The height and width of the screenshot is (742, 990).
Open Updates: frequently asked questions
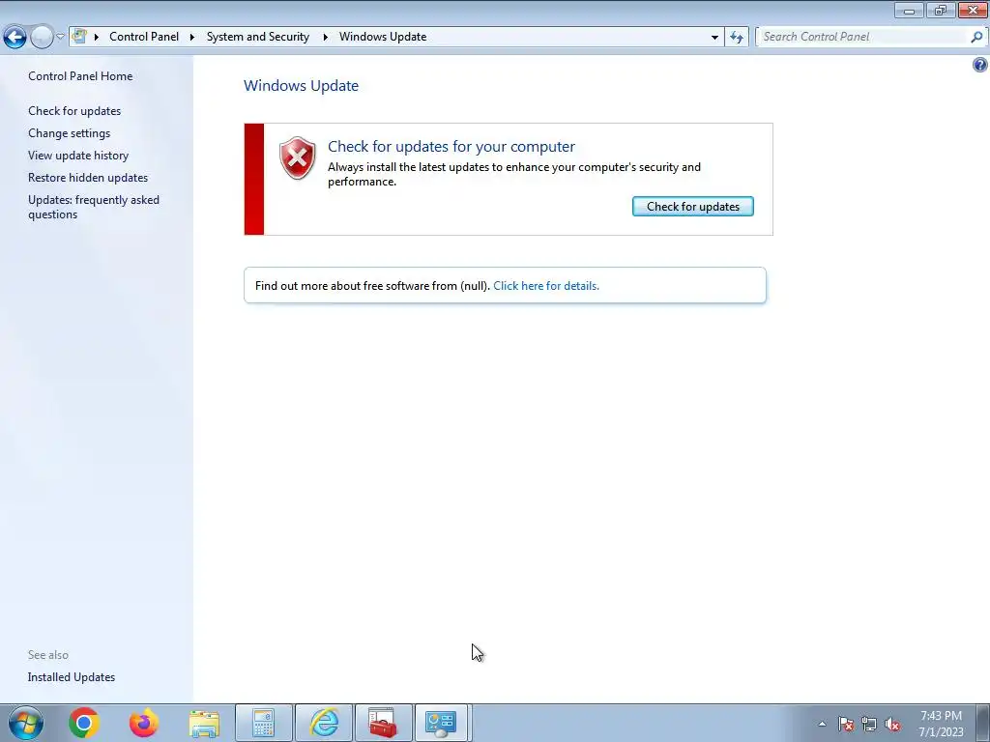point(94,207)
